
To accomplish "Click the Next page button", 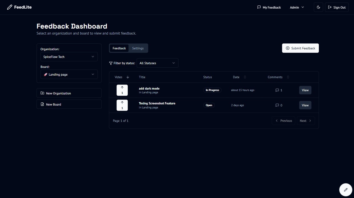I will [x=306, y=121].
